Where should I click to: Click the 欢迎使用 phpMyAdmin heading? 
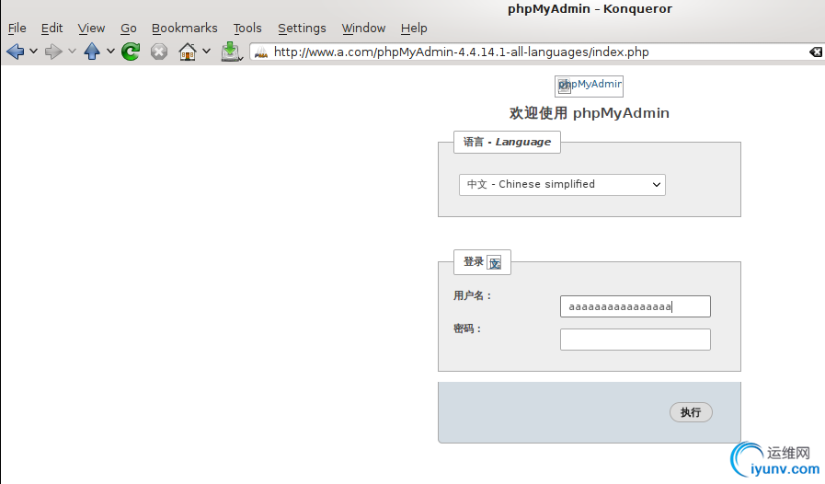[590, 113]
